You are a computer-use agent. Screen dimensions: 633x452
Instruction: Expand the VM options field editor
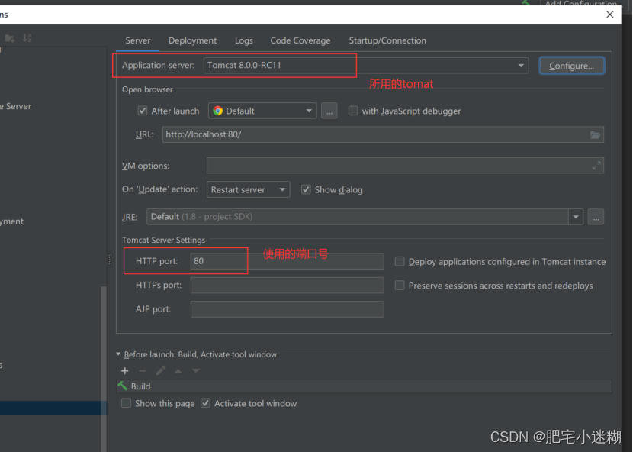tap(596, 166)
